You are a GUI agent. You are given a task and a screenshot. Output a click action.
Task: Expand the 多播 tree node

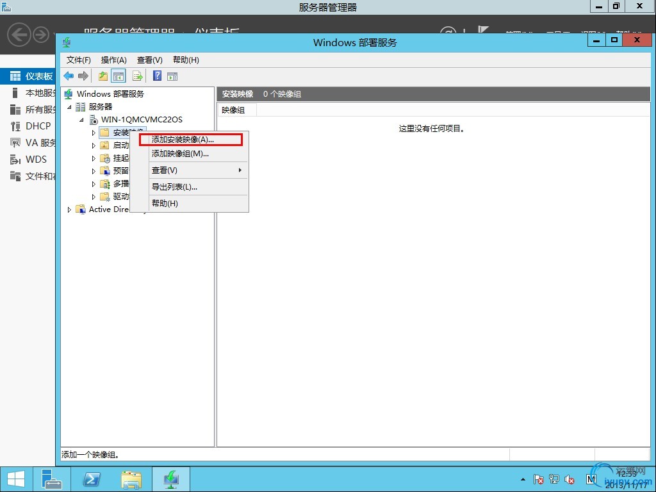point(94,184)
